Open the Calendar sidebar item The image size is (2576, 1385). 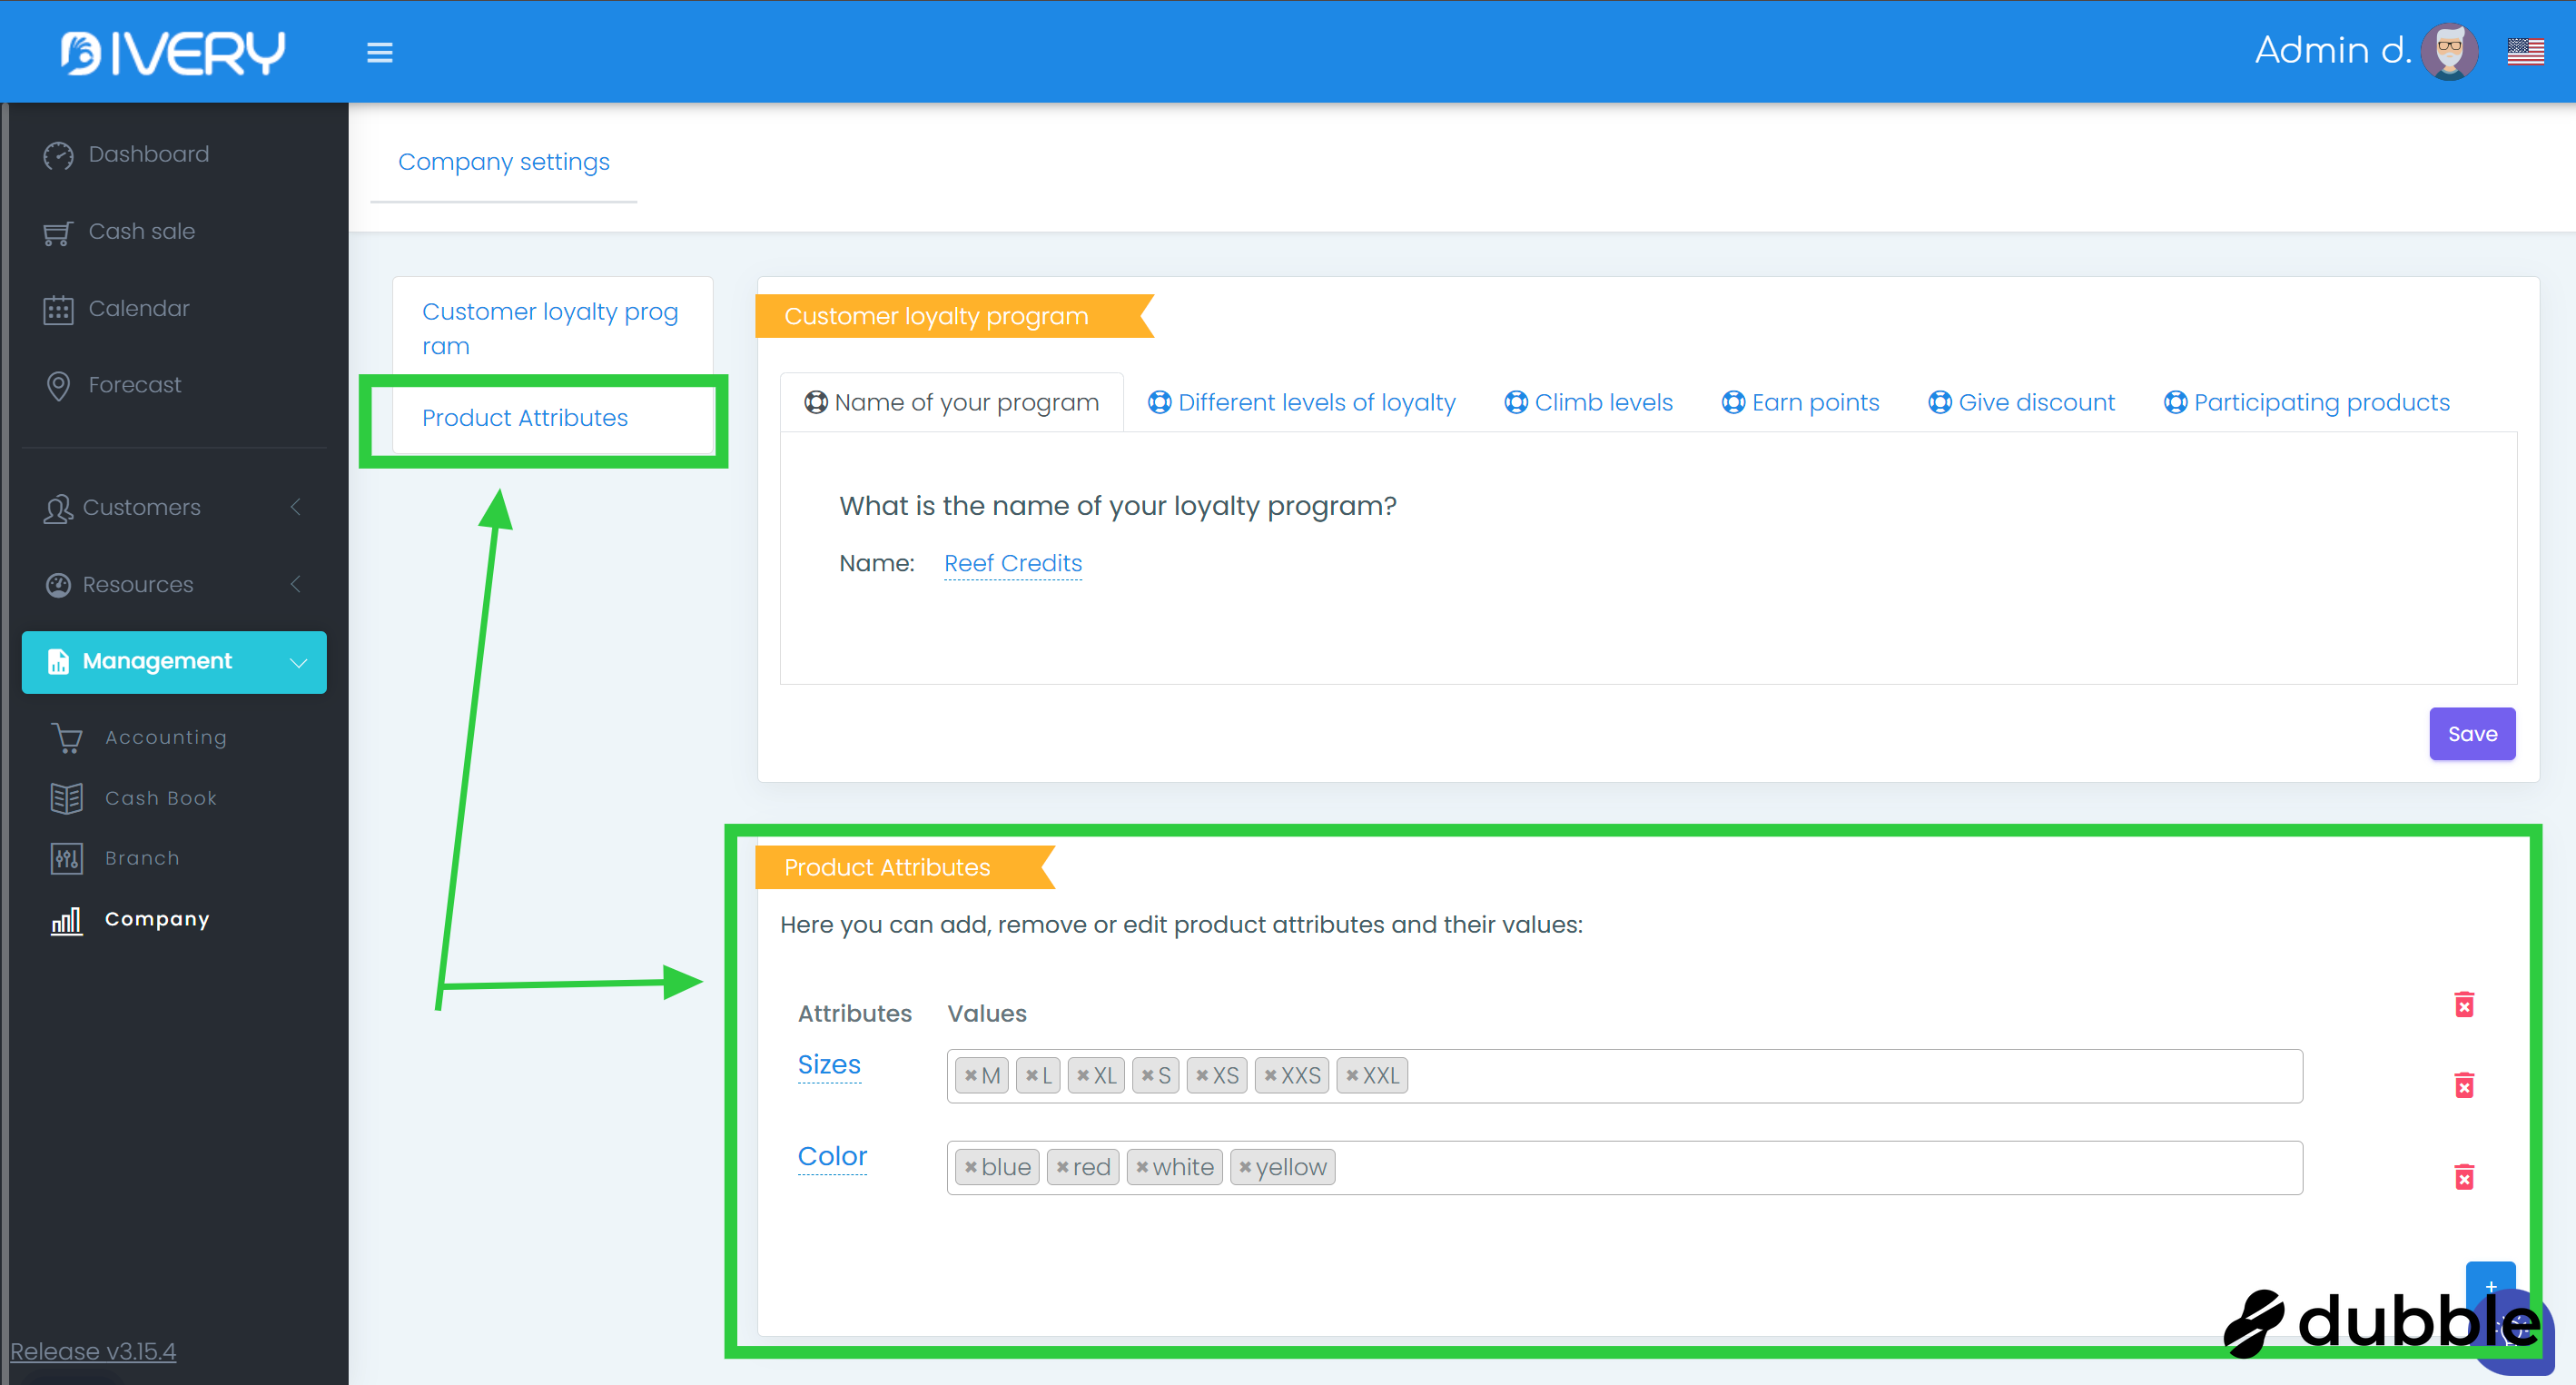click(138, 308)
